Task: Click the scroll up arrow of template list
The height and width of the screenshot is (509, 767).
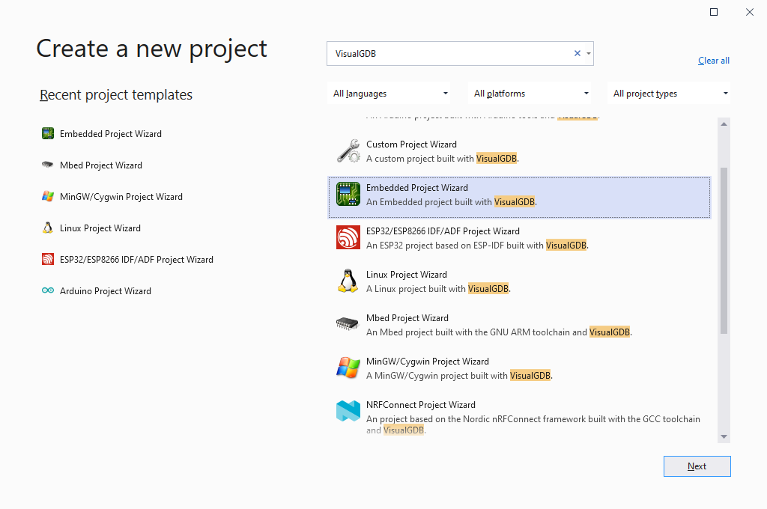Action: 724,124
